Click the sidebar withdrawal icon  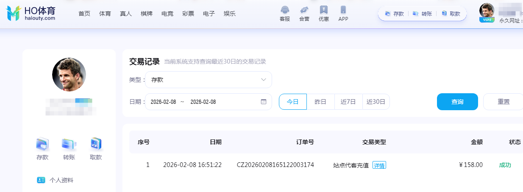[x=96, y=145]
